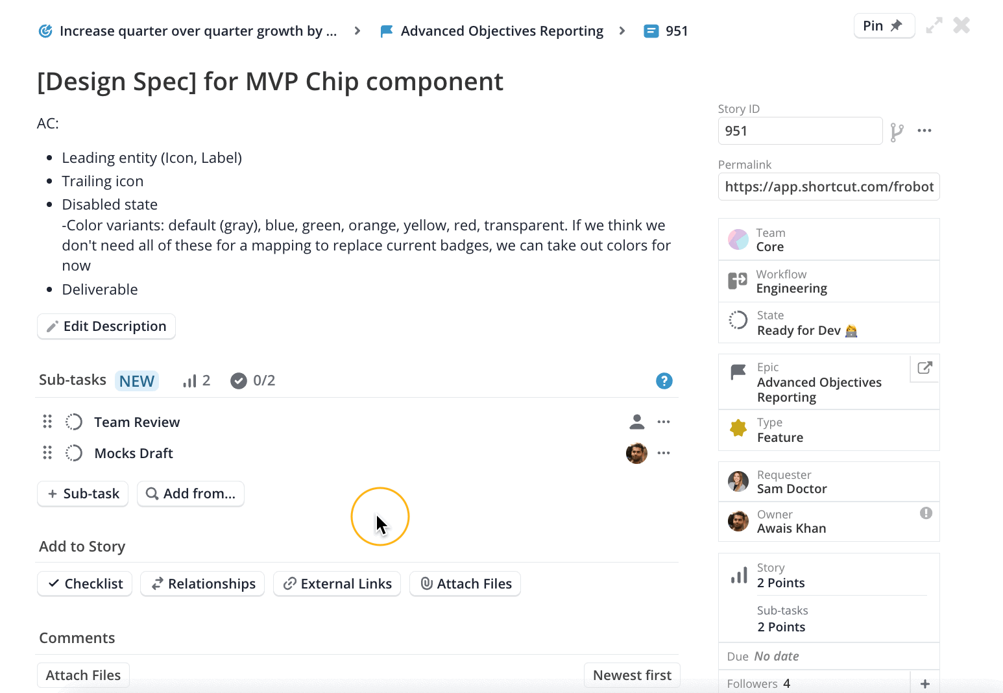Click the assignee avatar on Team Review
This screenshot has width=1003, height=693.
tap(636, 422)
